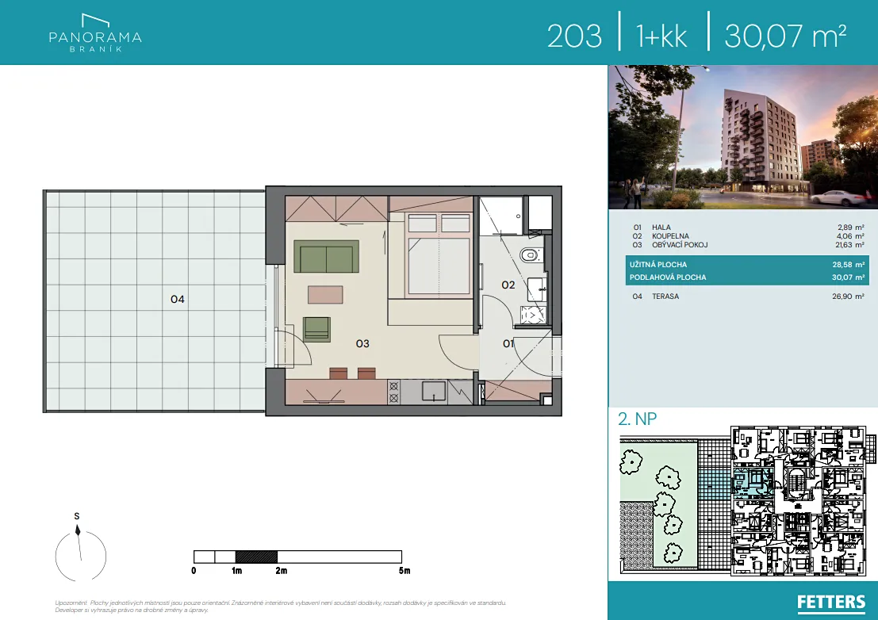The height and width of the screenshot is (620, 878).
Task: Select the green armchair in the living room
Action: tap(316, 329)
